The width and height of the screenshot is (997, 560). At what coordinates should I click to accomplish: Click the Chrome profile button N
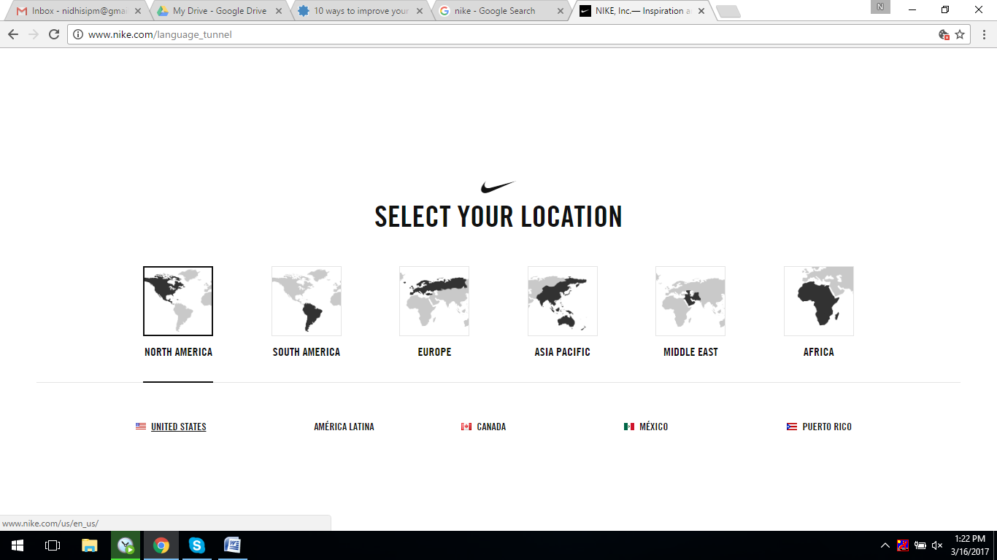coord(880,7)
